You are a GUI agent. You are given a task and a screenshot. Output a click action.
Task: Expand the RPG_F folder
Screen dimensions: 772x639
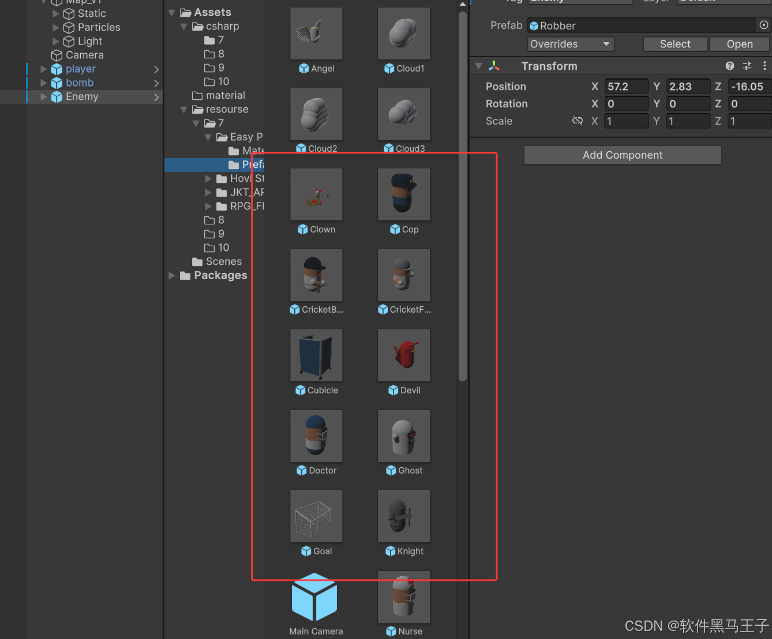coord(208,206)
